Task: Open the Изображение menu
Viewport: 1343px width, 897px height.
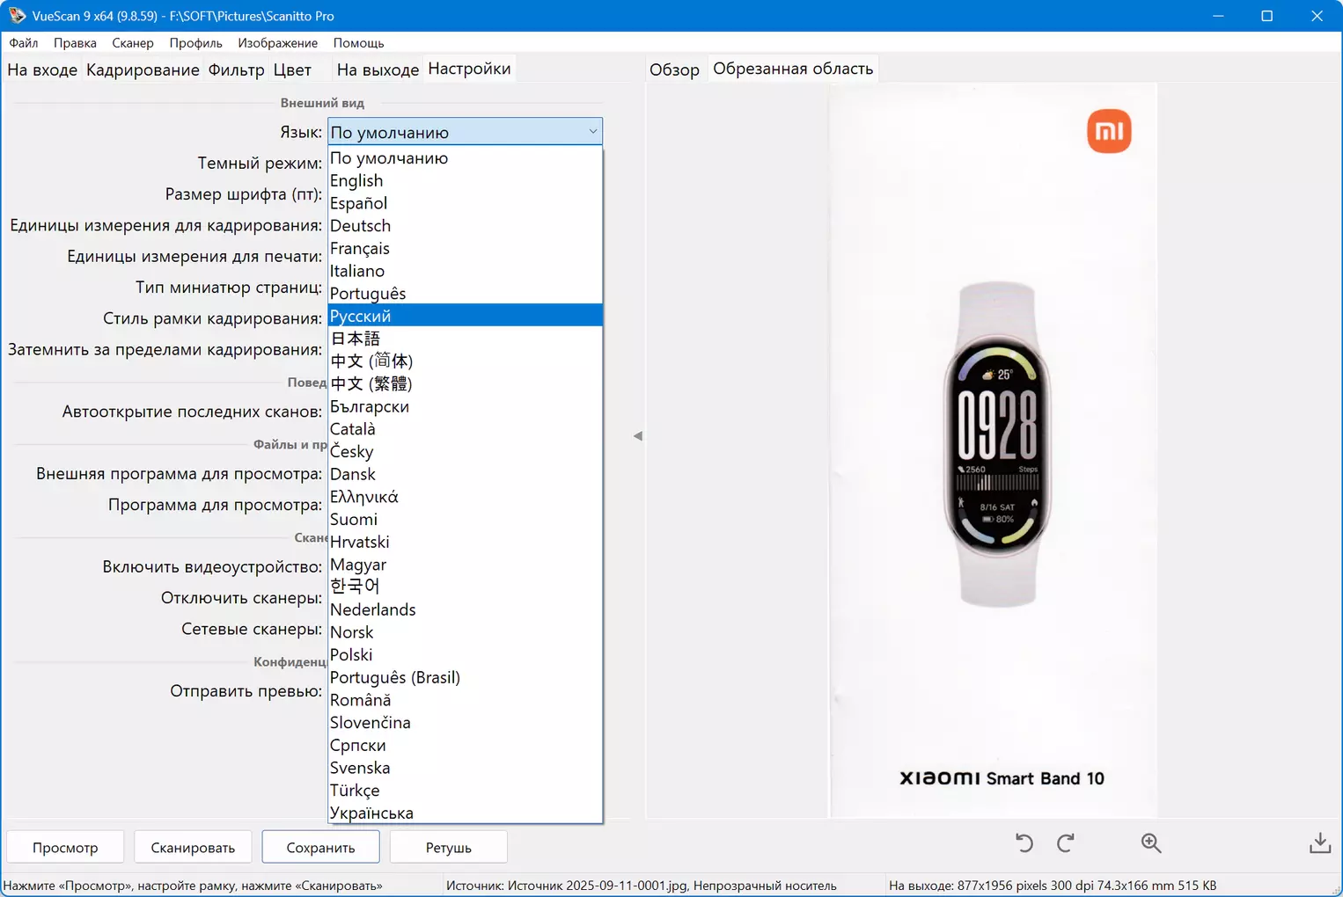Action: [x=278, y=43]
